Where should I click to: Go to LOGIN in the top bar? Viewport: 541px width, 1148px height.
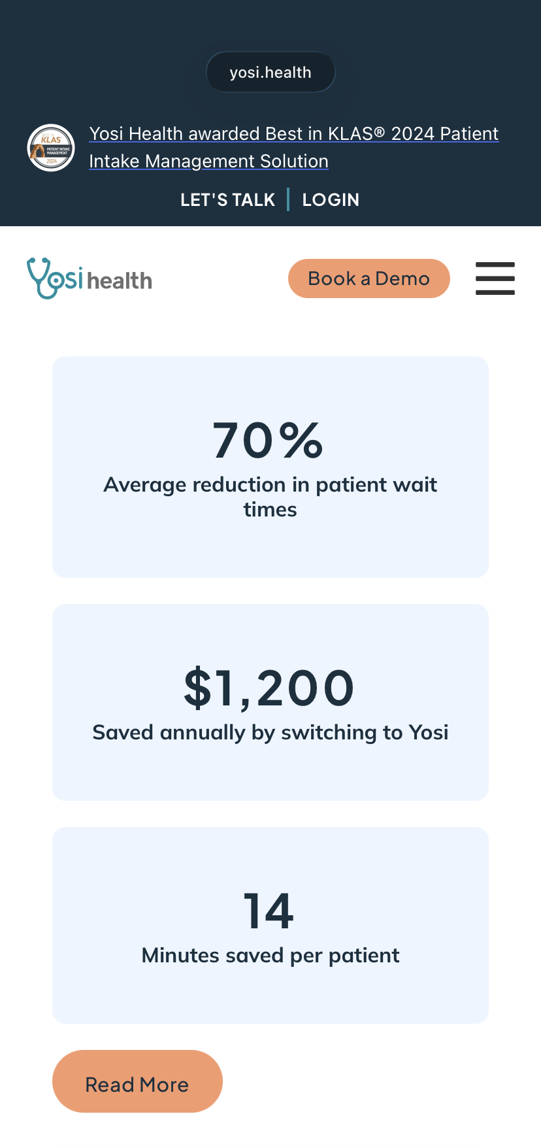click(x=331, y=200)
